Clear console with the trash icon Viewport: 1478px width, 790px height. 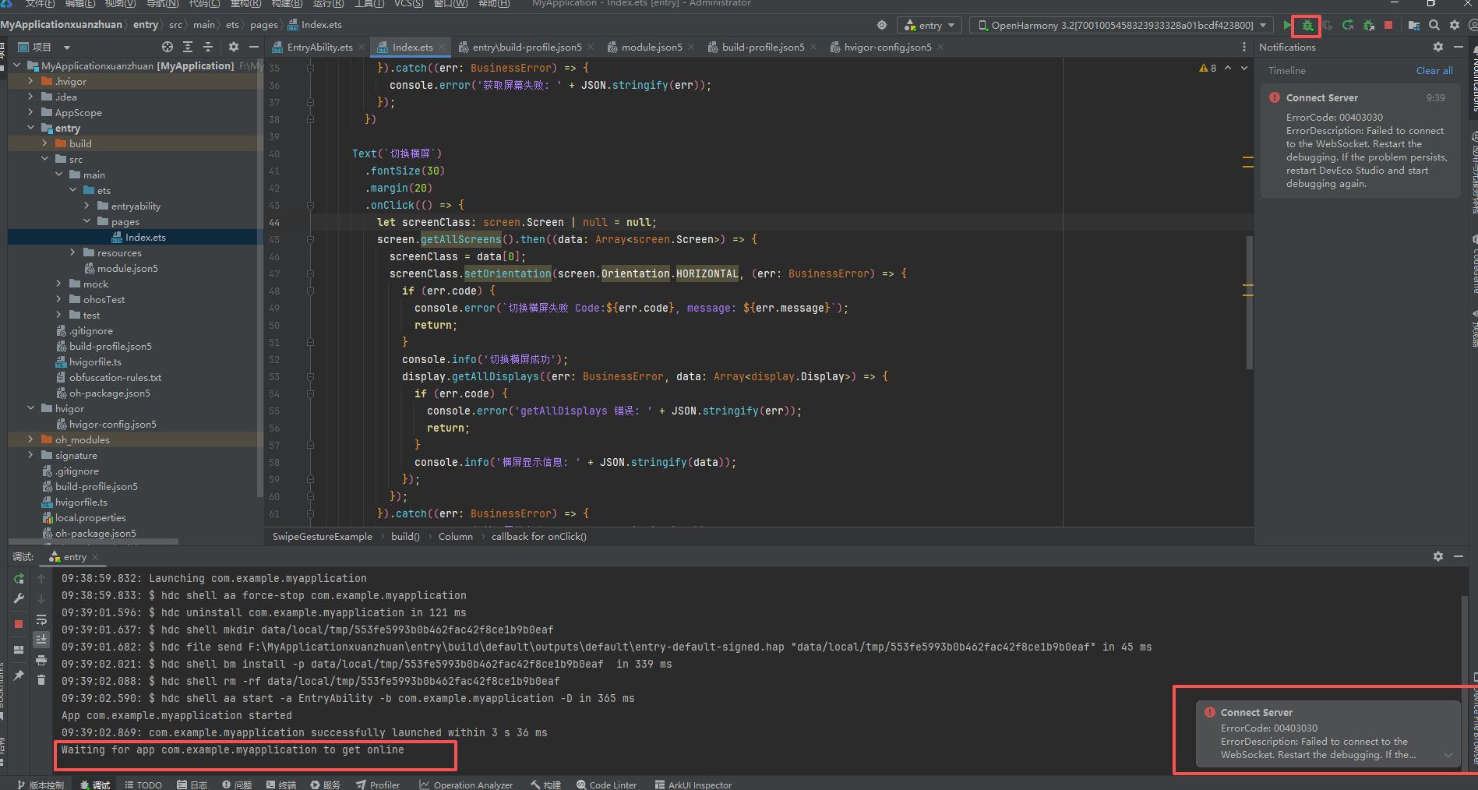[41, 680]
